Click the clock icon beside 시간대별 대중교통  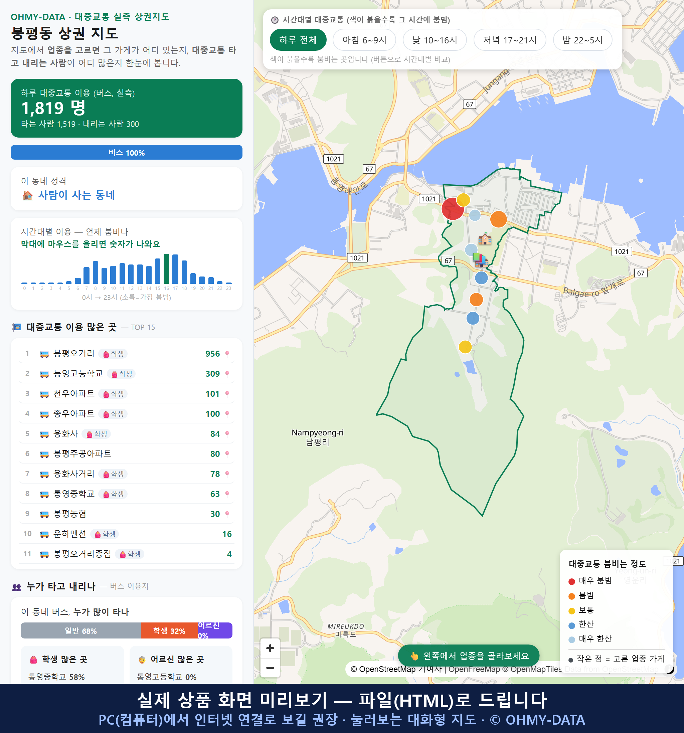tap(275, 20)
